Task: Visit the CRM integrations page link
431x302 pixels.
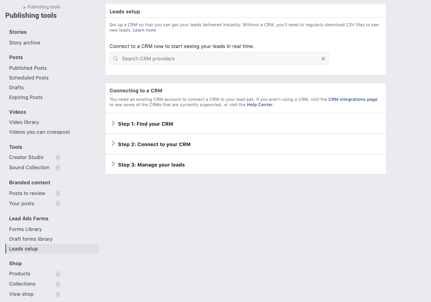Action: pyautogui.click(x=353, y=99)
